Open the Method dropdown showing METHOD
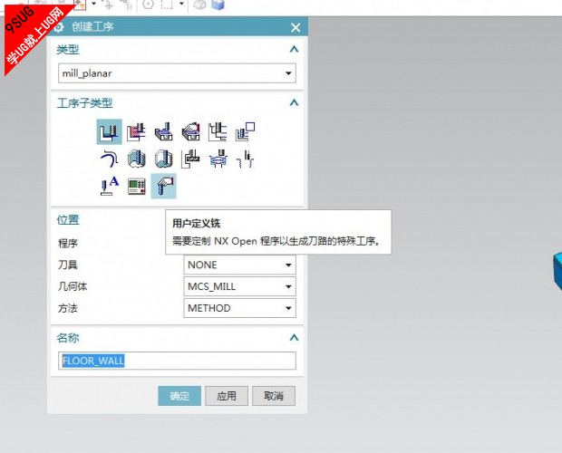Image resolution: width=562 pixels, height=453 pixels. coord(240,308)
